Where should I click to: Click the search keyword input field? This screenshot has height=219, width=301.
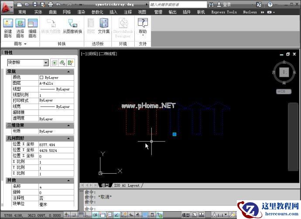click(178, 4)
